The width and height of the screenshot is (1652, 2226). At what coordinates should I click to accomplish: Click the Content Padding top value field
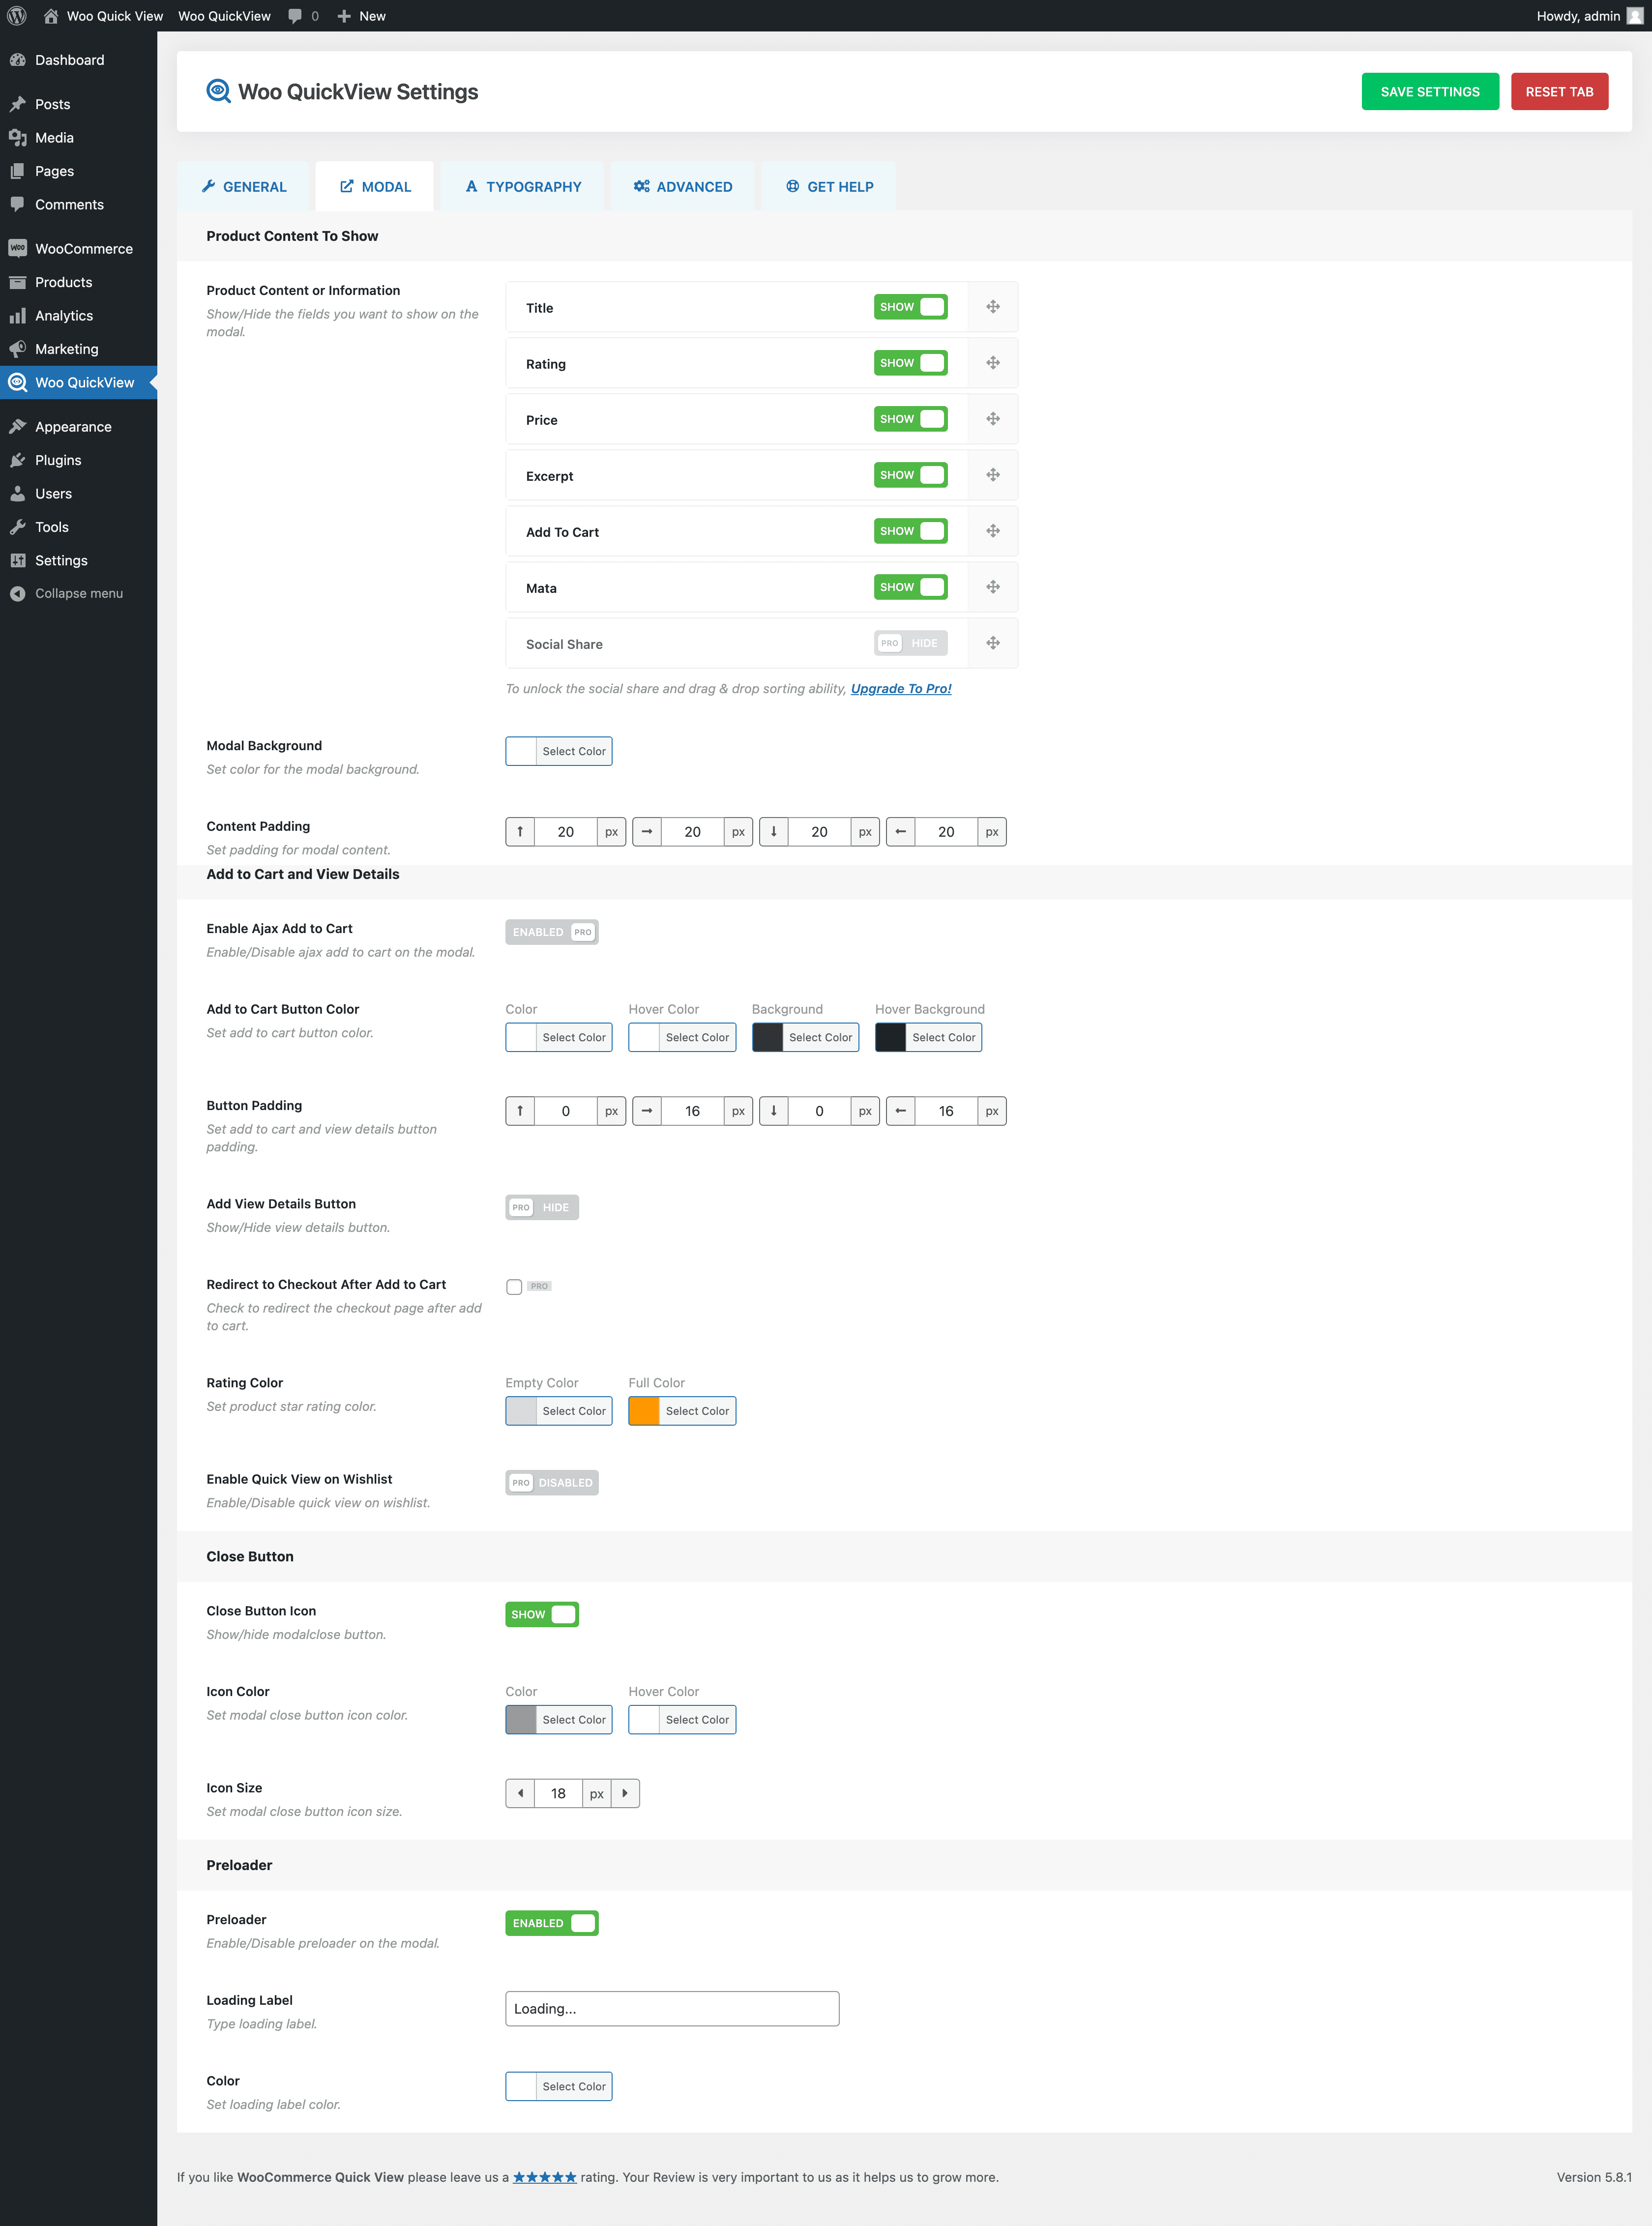pos(566,832)
